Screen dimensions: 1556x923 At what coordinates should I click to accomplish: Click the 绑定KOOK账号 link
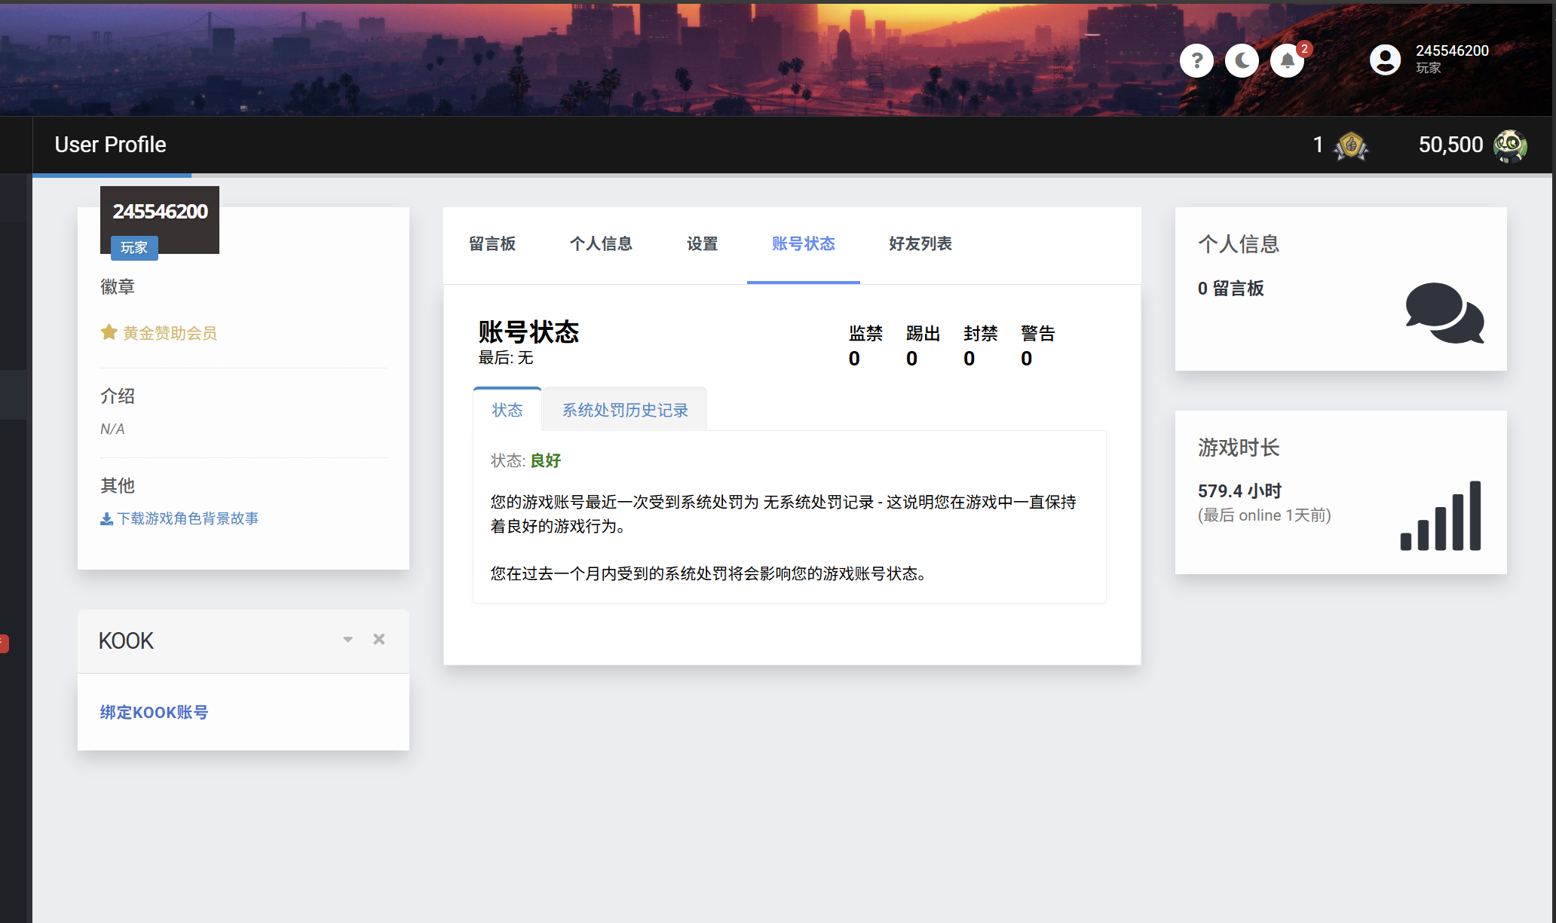click(154, 712)
